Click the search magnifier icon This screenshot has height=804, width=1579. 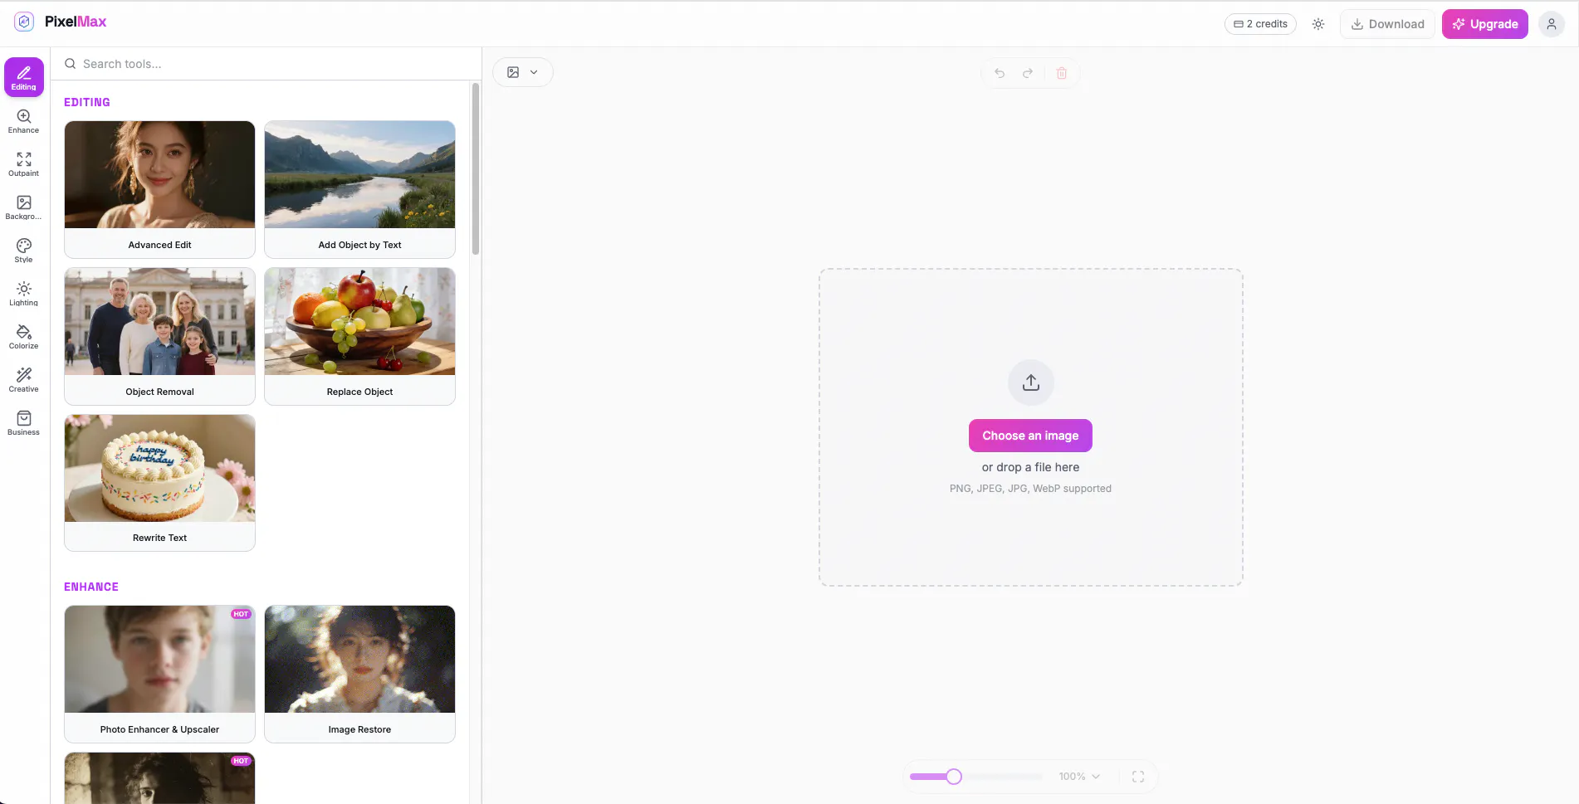click(x=71, y=64)
